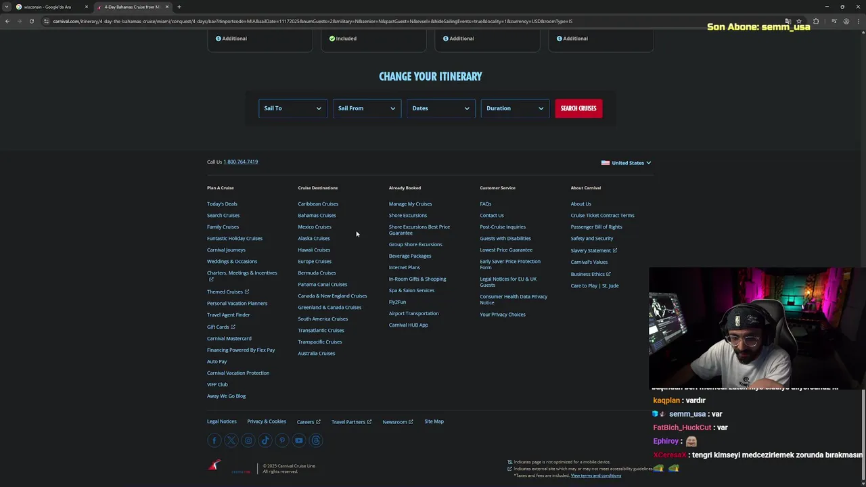Open Weddings & Occasions link
Viewport: 866px width, 487px height.
click(232, 261)
